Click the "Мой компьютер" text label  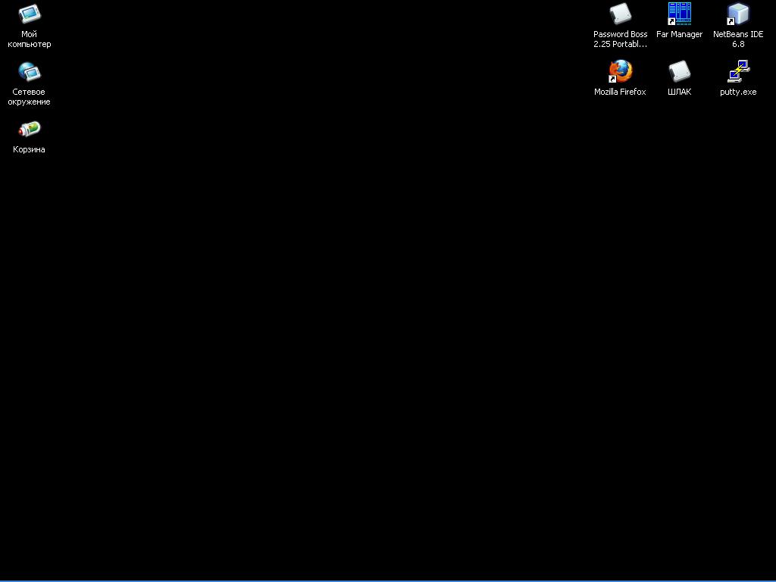tap(30, 39)
